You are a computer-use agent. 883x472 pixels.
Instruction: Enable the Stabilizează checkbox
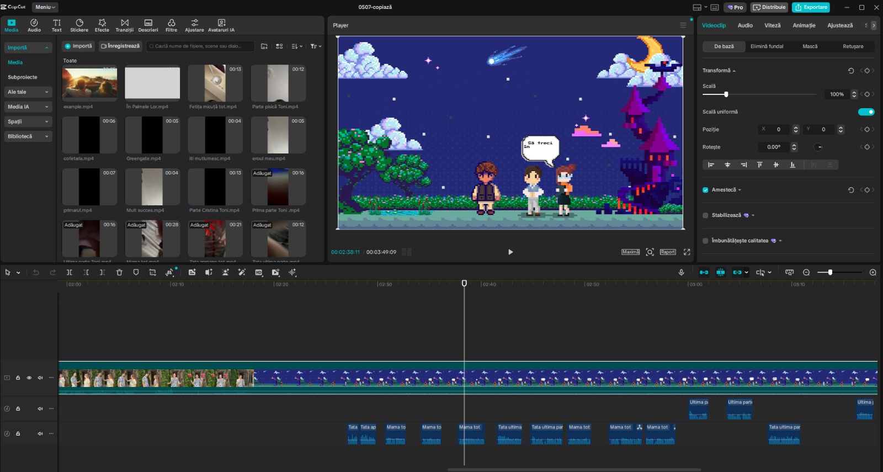pos(705,215)
